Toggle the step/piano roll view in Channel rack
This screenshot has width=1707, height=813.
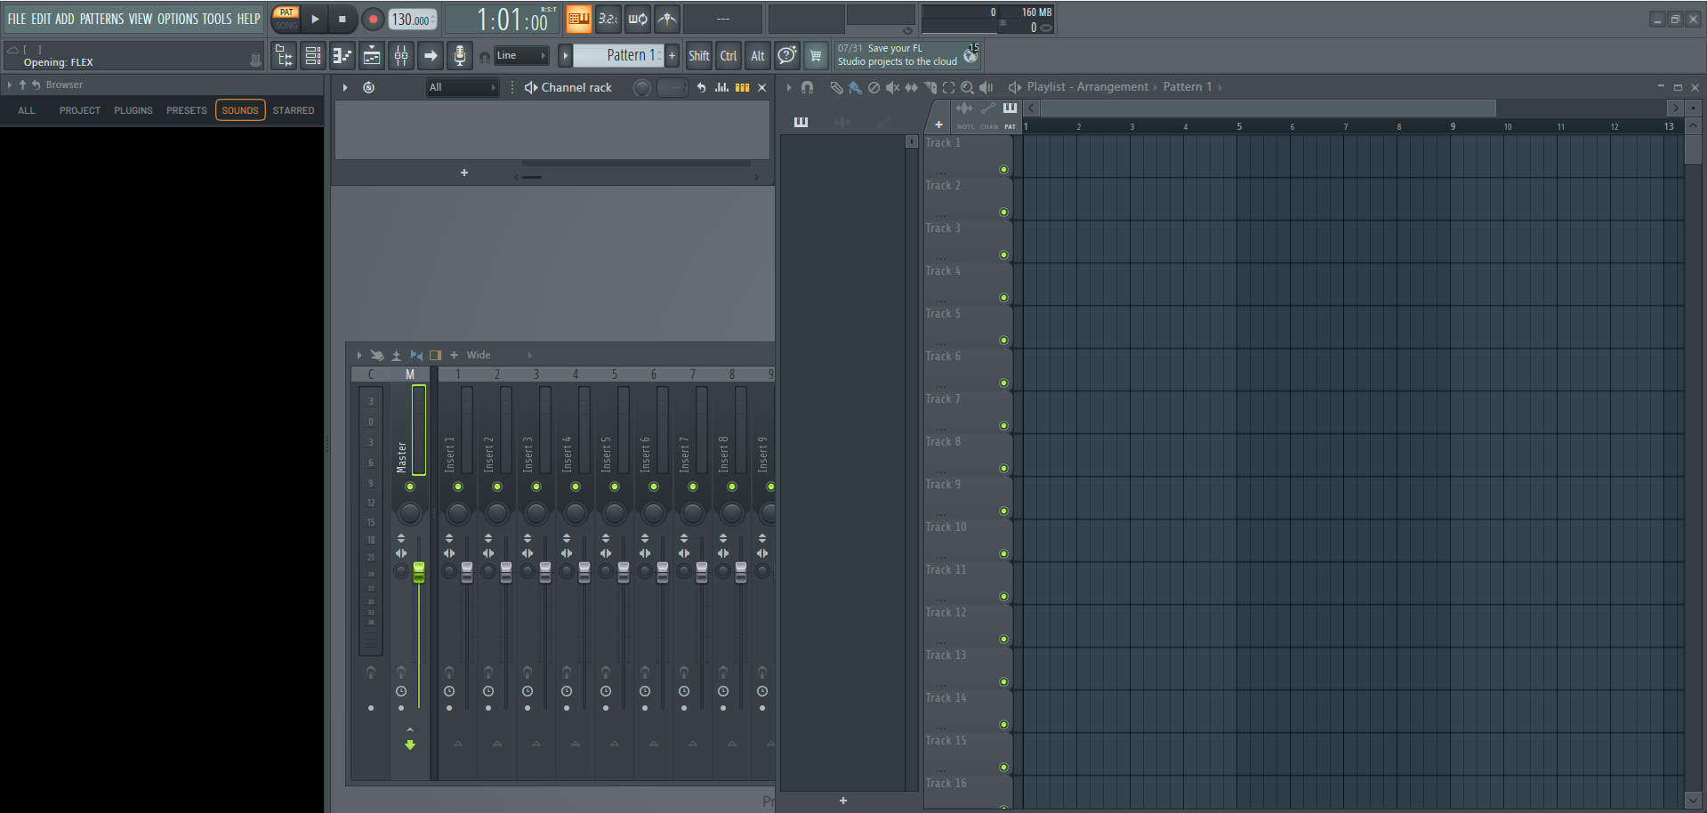(742, 87)
